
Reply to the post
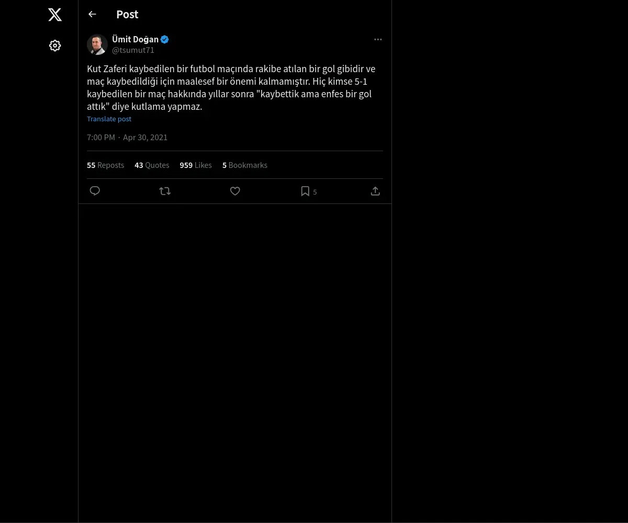tap(95, 191)
